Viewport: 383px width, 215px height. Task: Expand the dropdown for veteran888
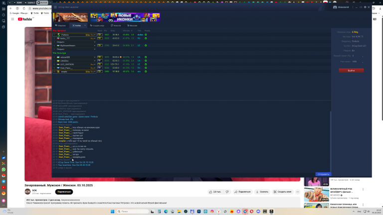coord(95,57)
